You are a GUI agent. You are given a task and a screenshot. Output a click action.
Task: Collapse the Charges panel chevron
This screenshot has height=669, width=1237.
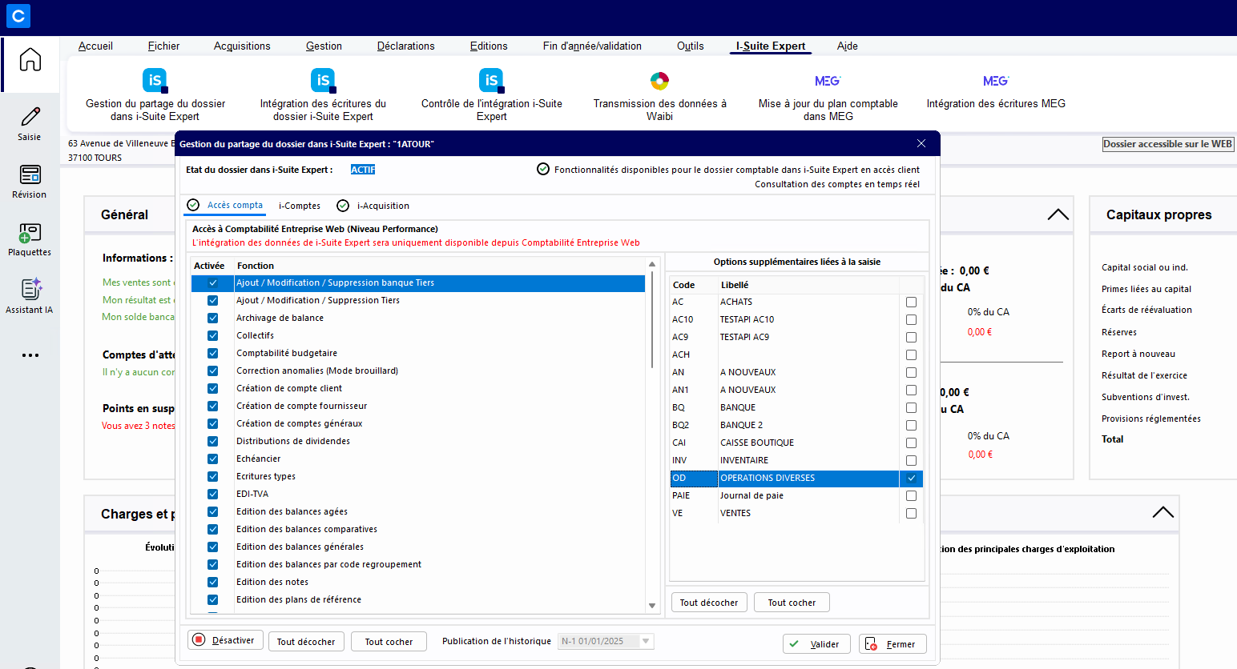click(x=1162, y=513)
